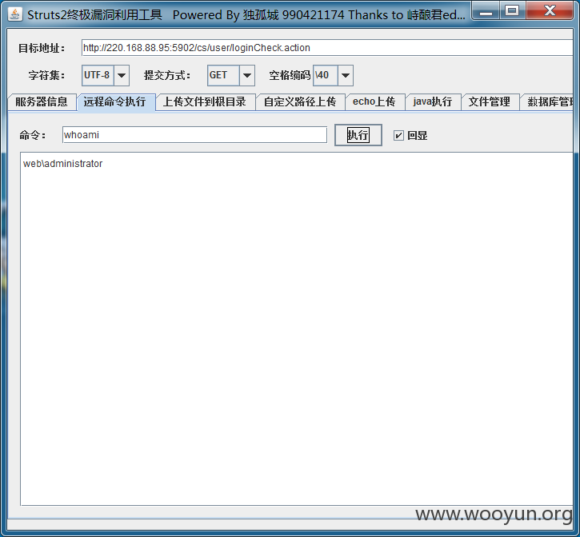
Task: Switch to the 服务器信息 tab
Action: tap(42, 101)
